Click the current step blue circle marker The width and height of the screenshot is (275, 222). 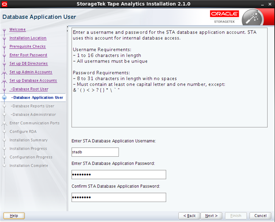pyautogui.click(x=5, y=98)
